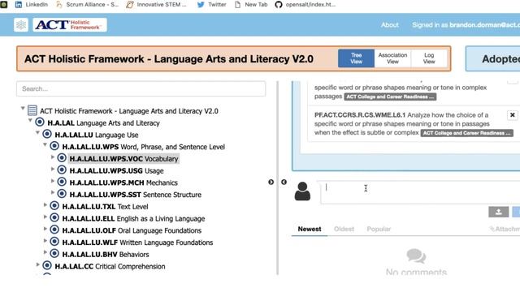Viewport: 520px width, 292px height.
Task: Open the Innovative STEM bookmark
Action: coord(157,4)
